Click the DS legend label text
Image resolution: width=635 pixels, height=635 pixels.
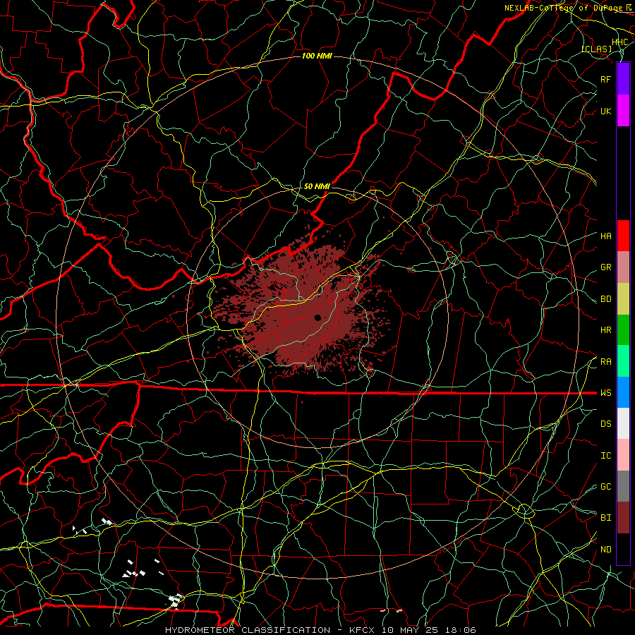coord(606,424)
